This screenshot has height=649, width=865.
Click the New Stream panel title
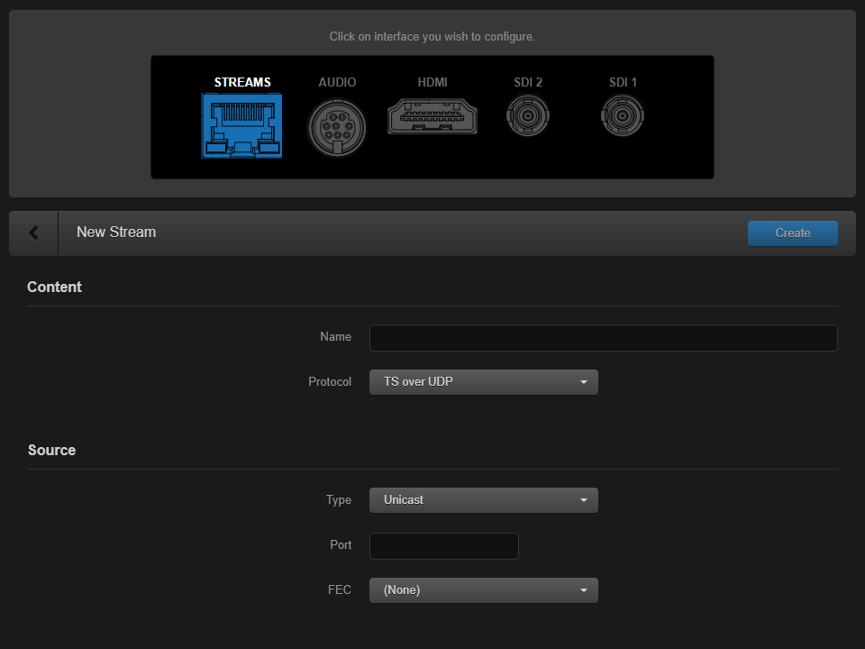click(116, 233)
